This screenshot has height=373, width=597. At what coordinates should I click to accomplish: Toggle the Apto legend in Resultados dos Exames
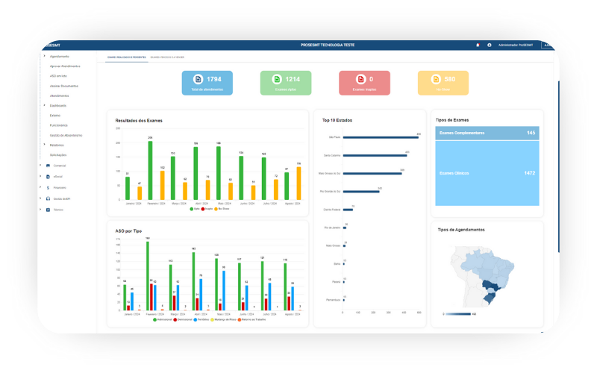click(x=196, y=209)
